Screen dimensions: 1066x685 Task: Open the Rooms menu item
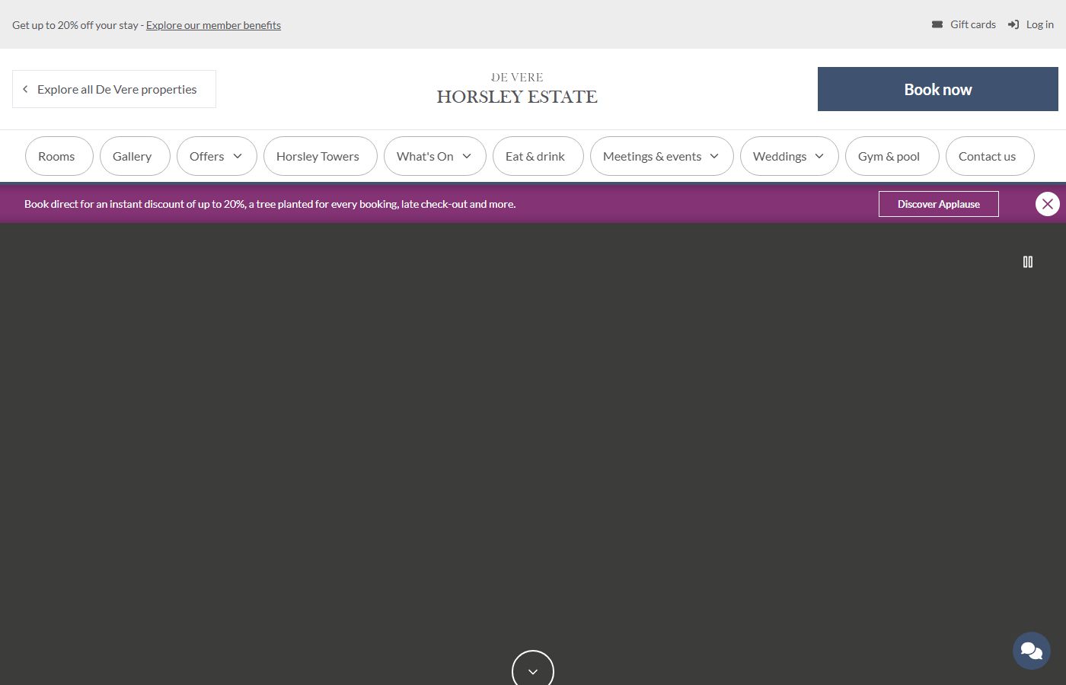(x=59, y=156)
